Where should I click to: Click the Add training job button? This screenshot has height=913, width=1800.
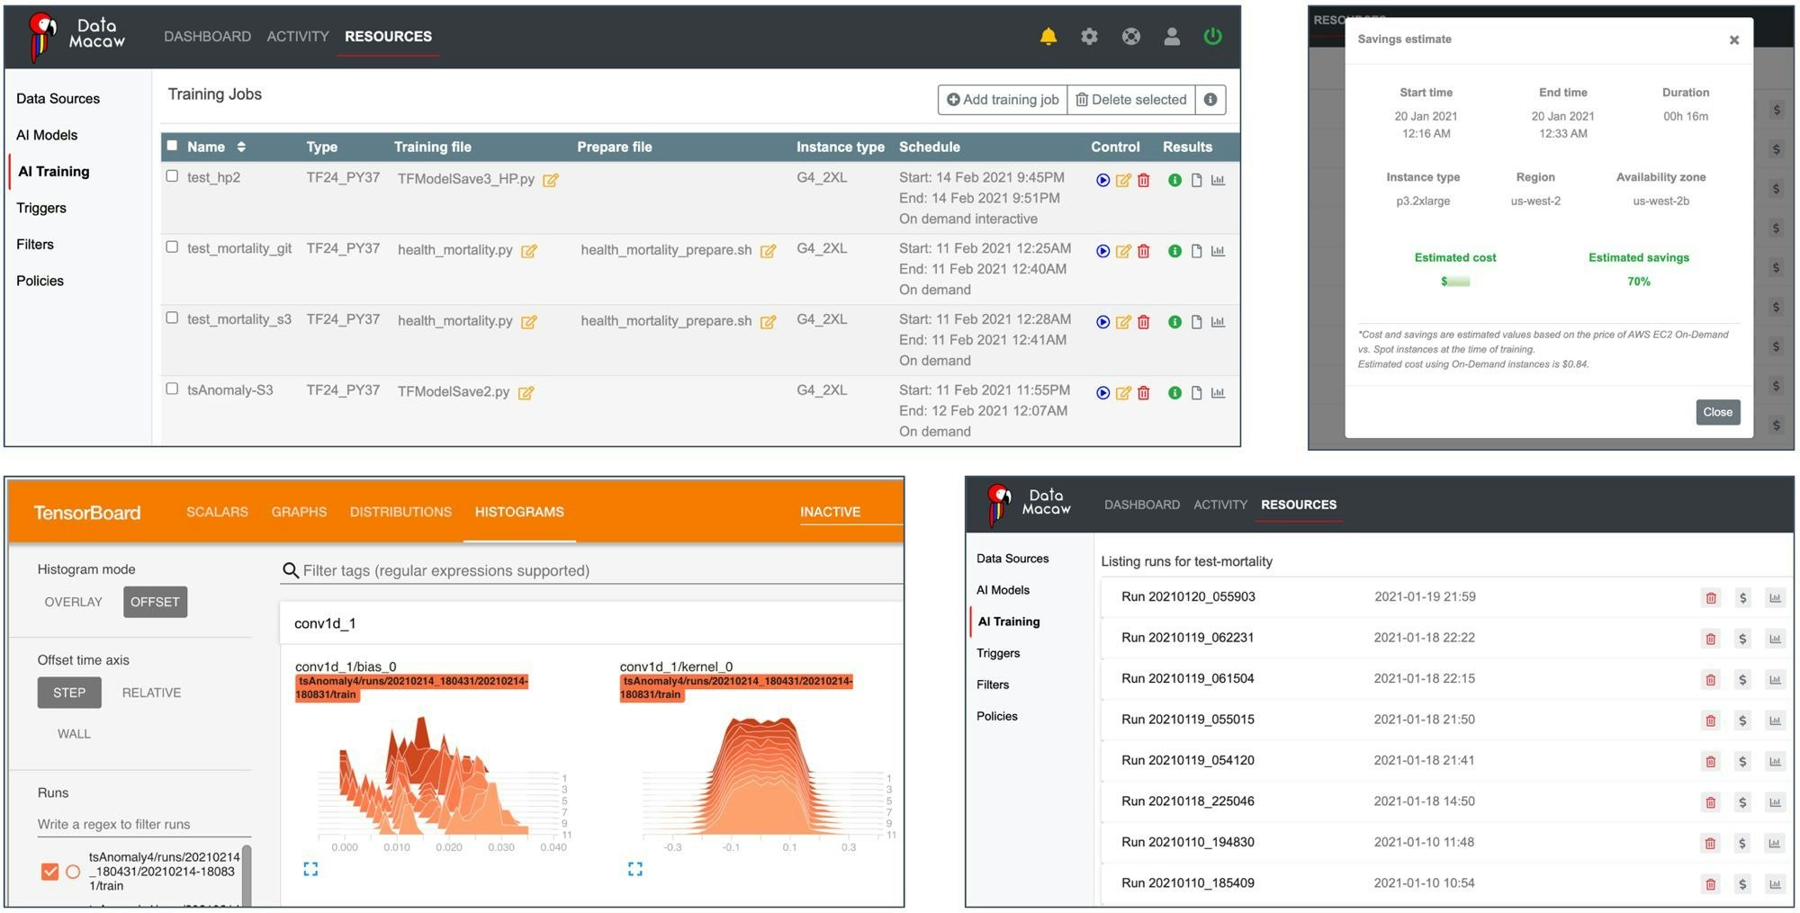pos(1002,100)
